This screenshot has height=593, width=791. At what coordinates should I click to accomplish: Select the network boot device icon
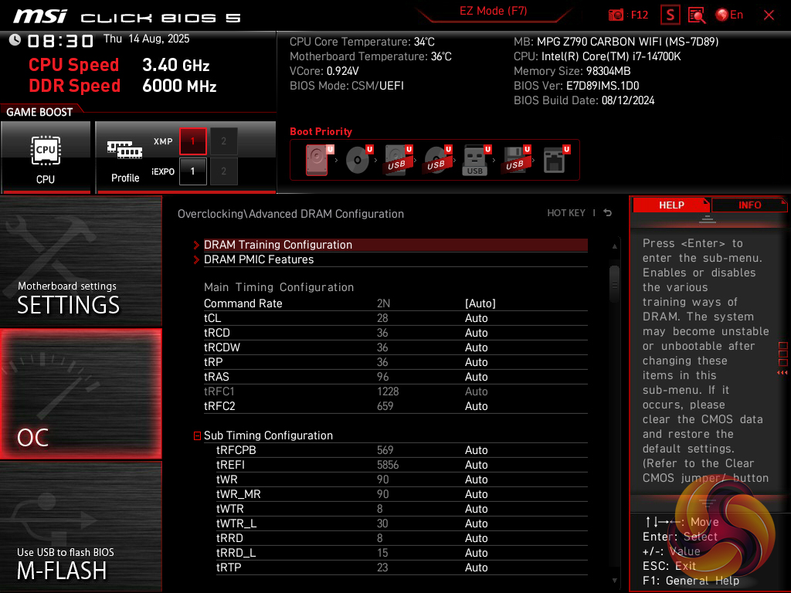click(x=556, y=160)
